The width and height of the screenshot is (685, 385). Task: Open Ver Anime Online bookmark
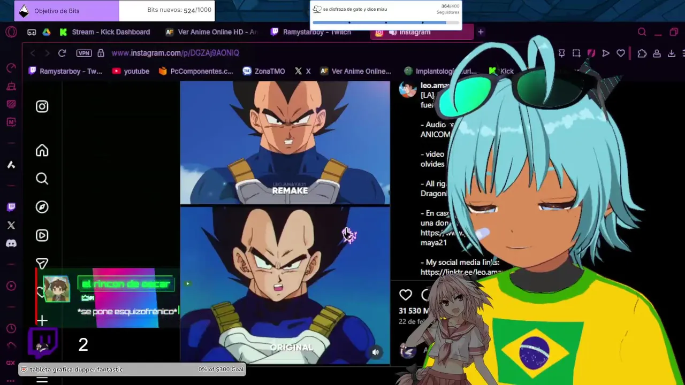[x=356, y=71]
